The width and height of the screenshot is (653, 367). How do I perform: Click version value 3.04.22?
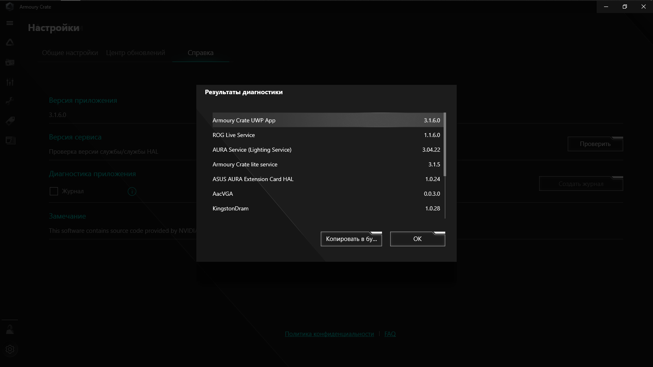point(431,150)
